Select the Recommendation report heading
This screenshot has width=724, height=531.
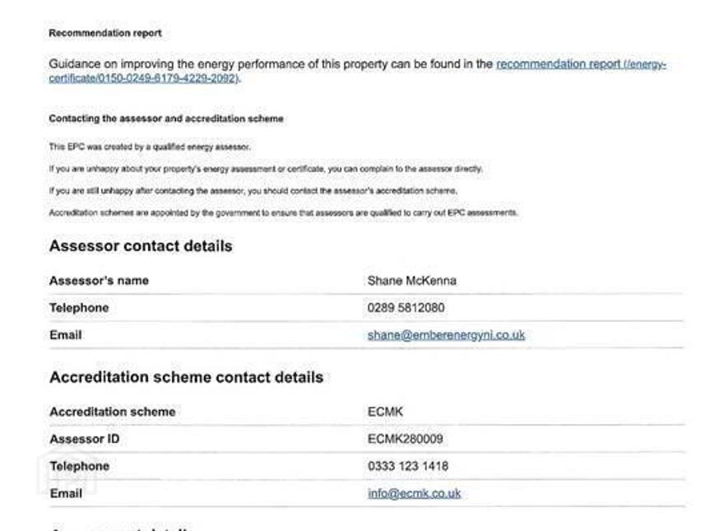[x=105, y=33]
